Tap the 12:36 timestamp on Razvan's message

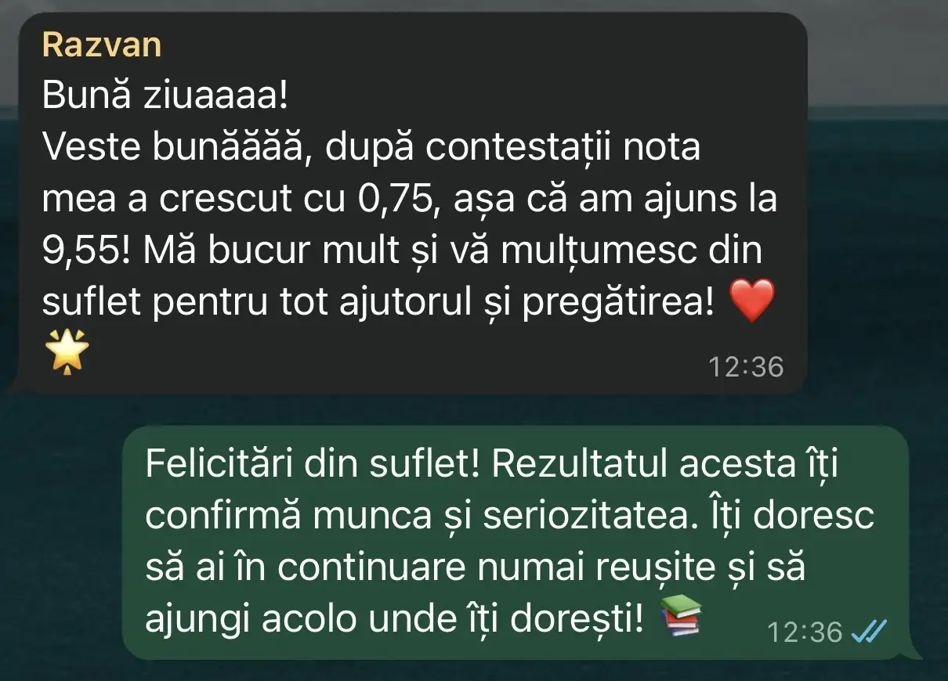745,366
